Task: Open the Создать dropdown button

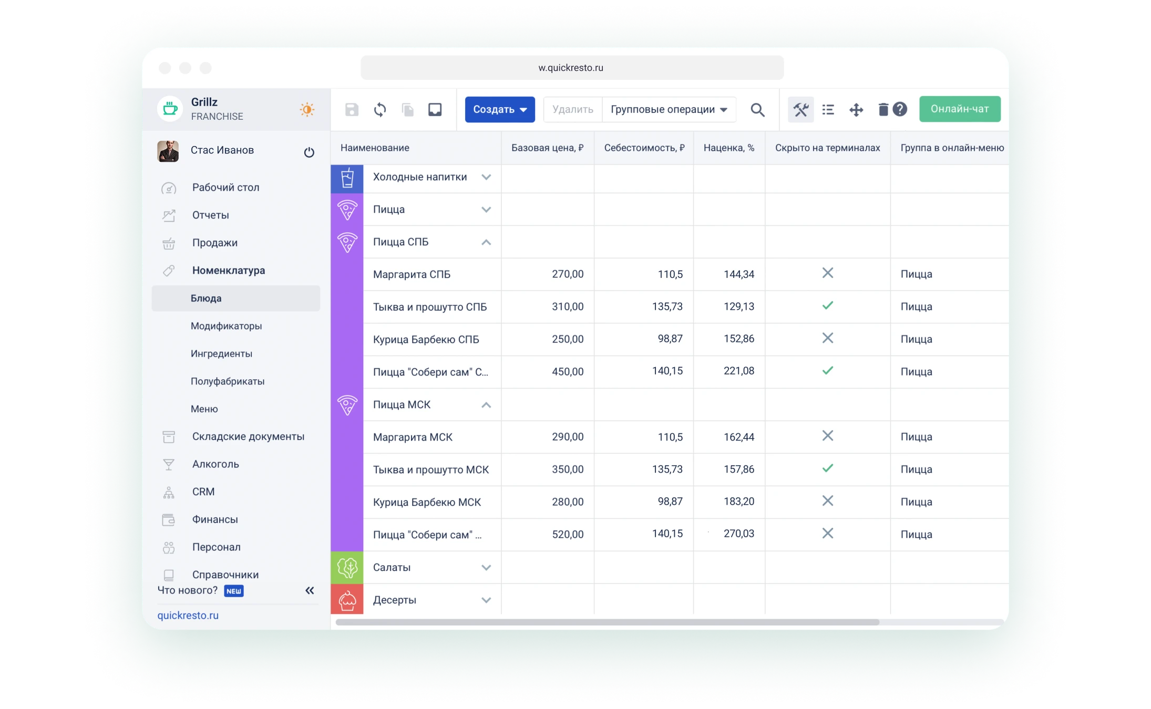Action: point(499,109)
